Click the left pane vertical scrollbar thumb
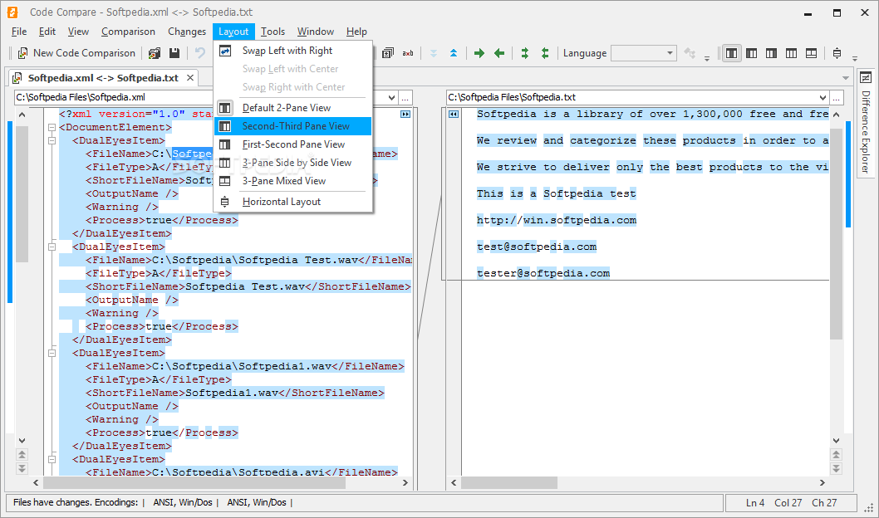The image size is (879, 518). tap(22, 194)
